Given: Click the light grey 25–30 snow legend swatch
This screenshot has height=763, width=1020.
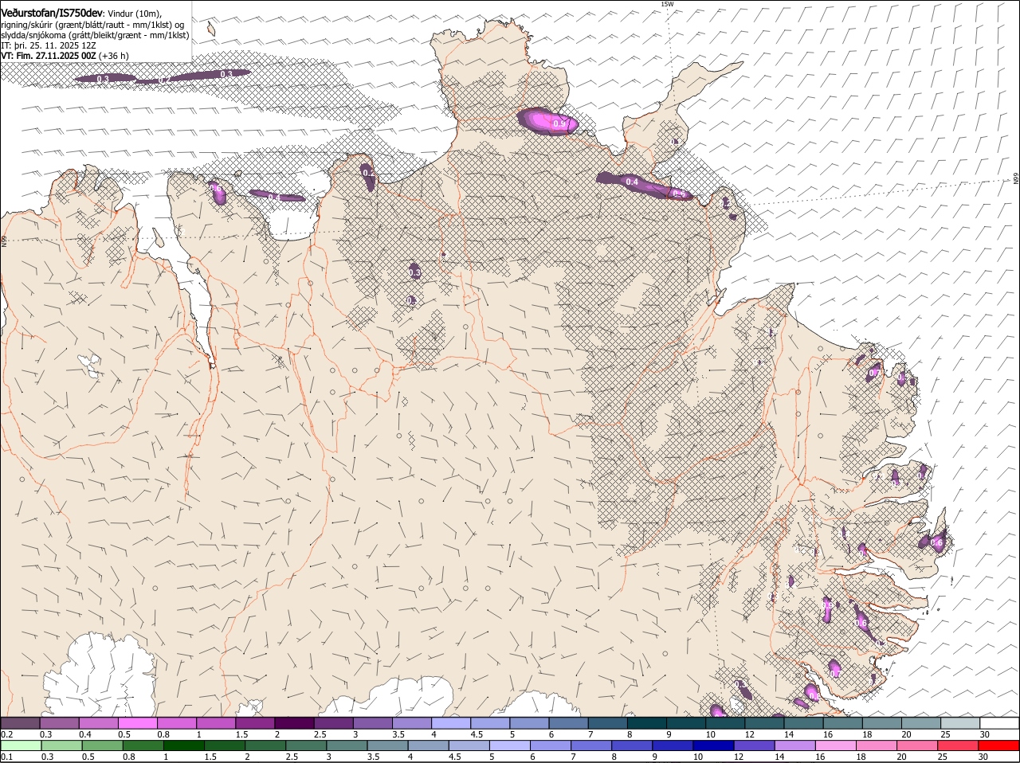Looking at the screenshot, I should tap(959, 723).
